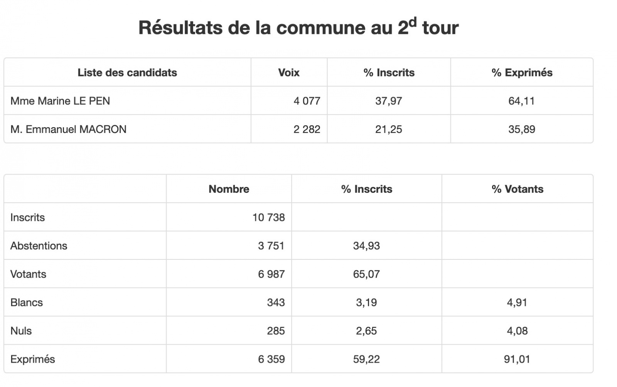Screen dimensions: 617x387
Task: Click the Nuls row label
Action: point(21,331)
